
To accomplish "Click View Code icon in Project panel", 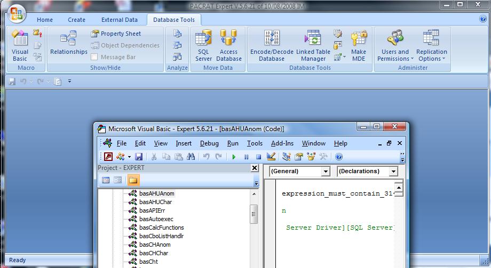I will [106, 180].
